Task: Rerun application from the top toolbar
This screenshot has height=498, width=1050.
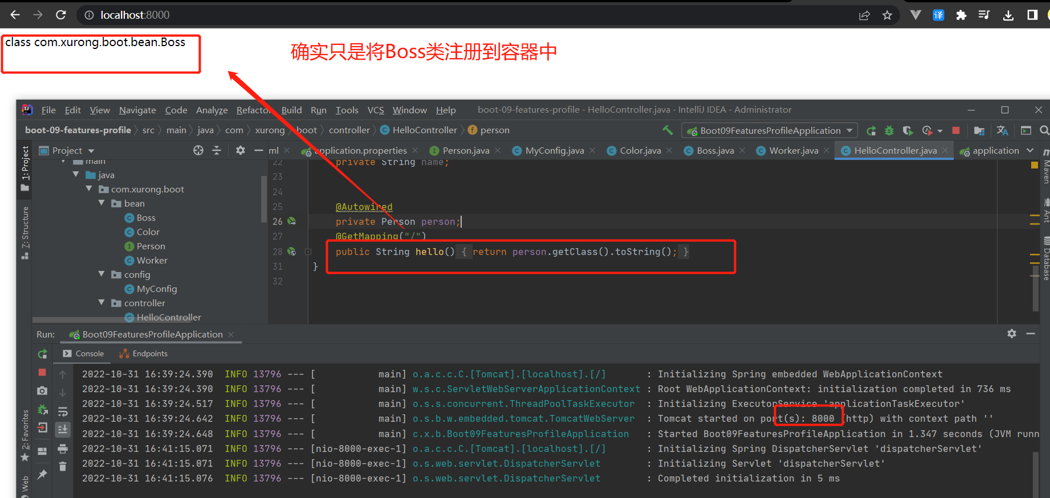Action: 871,130
